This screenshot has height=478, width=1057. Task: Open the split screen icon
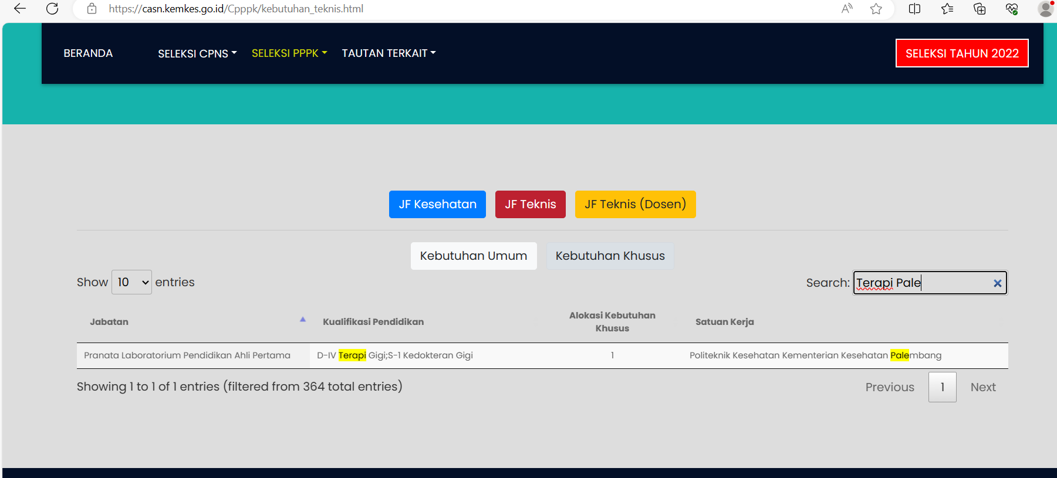(914, 9)
